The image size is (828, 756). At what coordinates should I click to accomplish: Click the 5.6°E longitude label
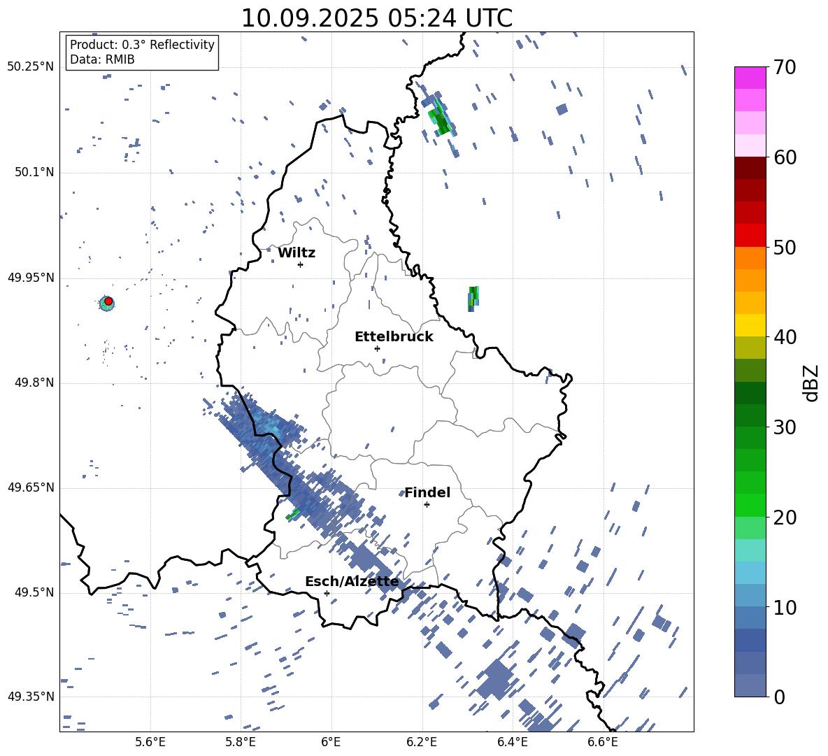[x=150, y=742]
